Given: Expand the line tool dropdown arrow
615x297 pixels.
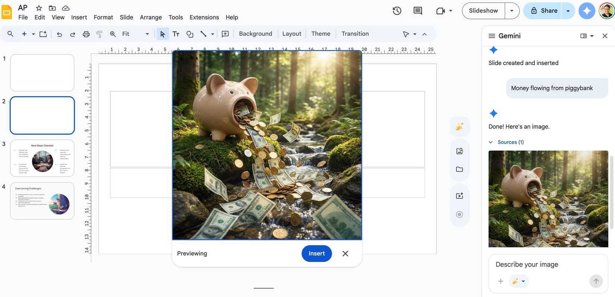Looking at the screenshot, I should pyautogui.click(x=212, y=34).
